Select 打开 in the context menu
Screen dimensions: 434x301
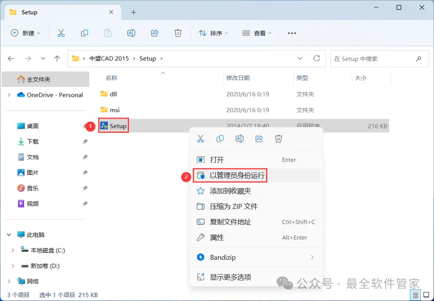click(256, 160)
